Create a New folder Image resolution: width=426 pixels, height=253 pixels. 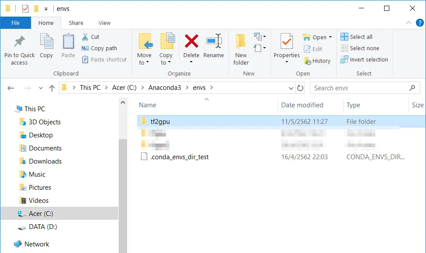click(241, 49)
